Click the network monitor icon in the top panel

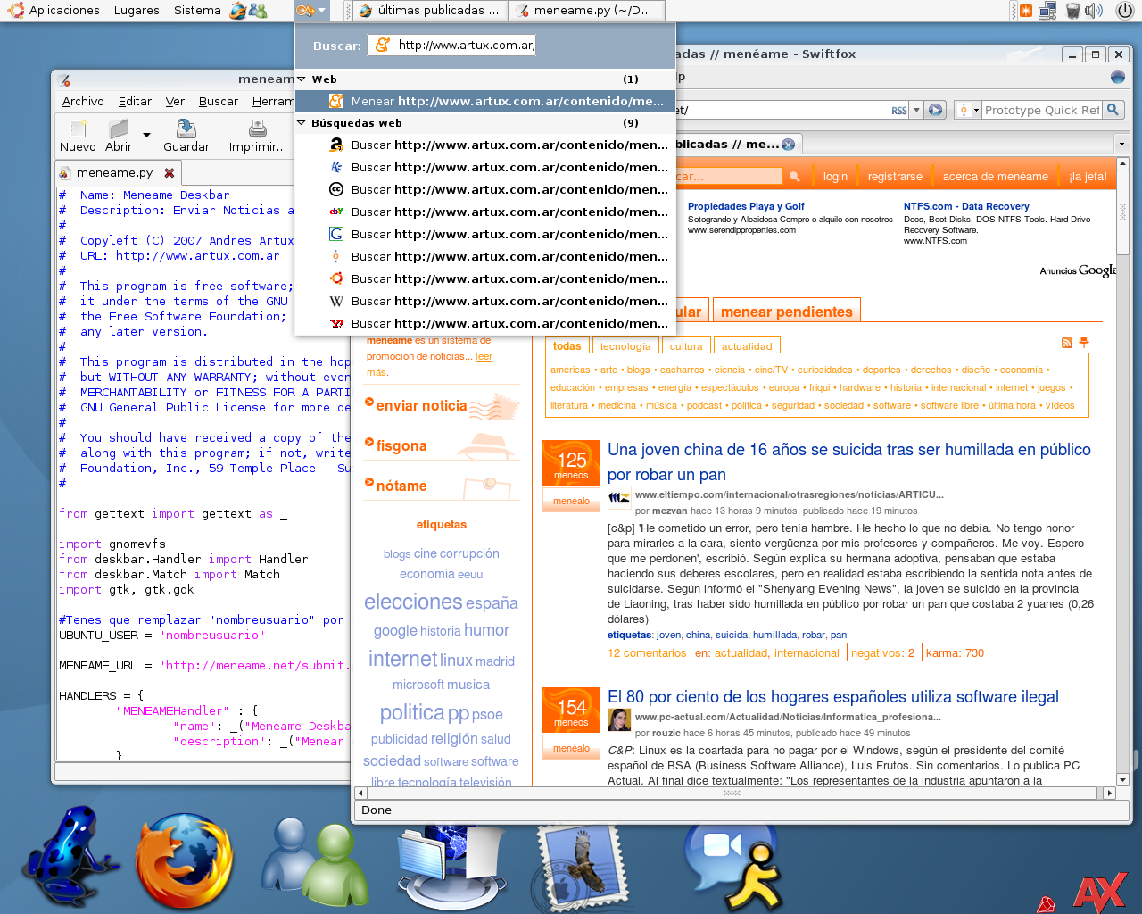point(1047,11)
